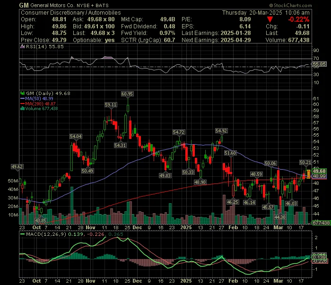Click the 46.03 low price label
331x285 pixels.
tap(291, 203)
